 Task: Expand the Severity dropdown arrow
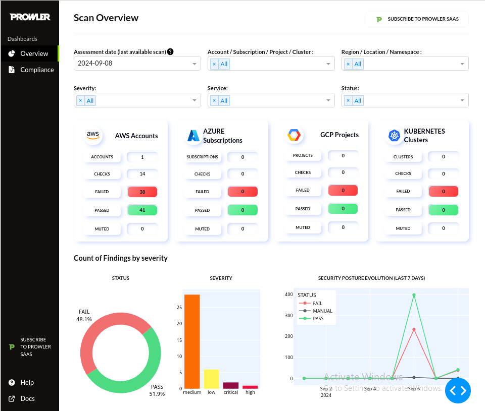click(x=195, y=100)
